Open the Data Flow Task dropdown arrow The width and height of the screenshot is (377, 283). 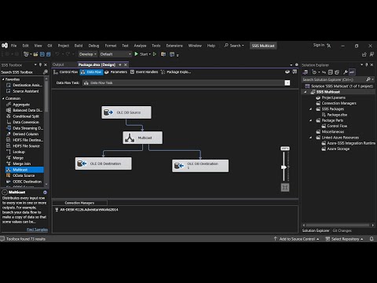coord(287,83)
